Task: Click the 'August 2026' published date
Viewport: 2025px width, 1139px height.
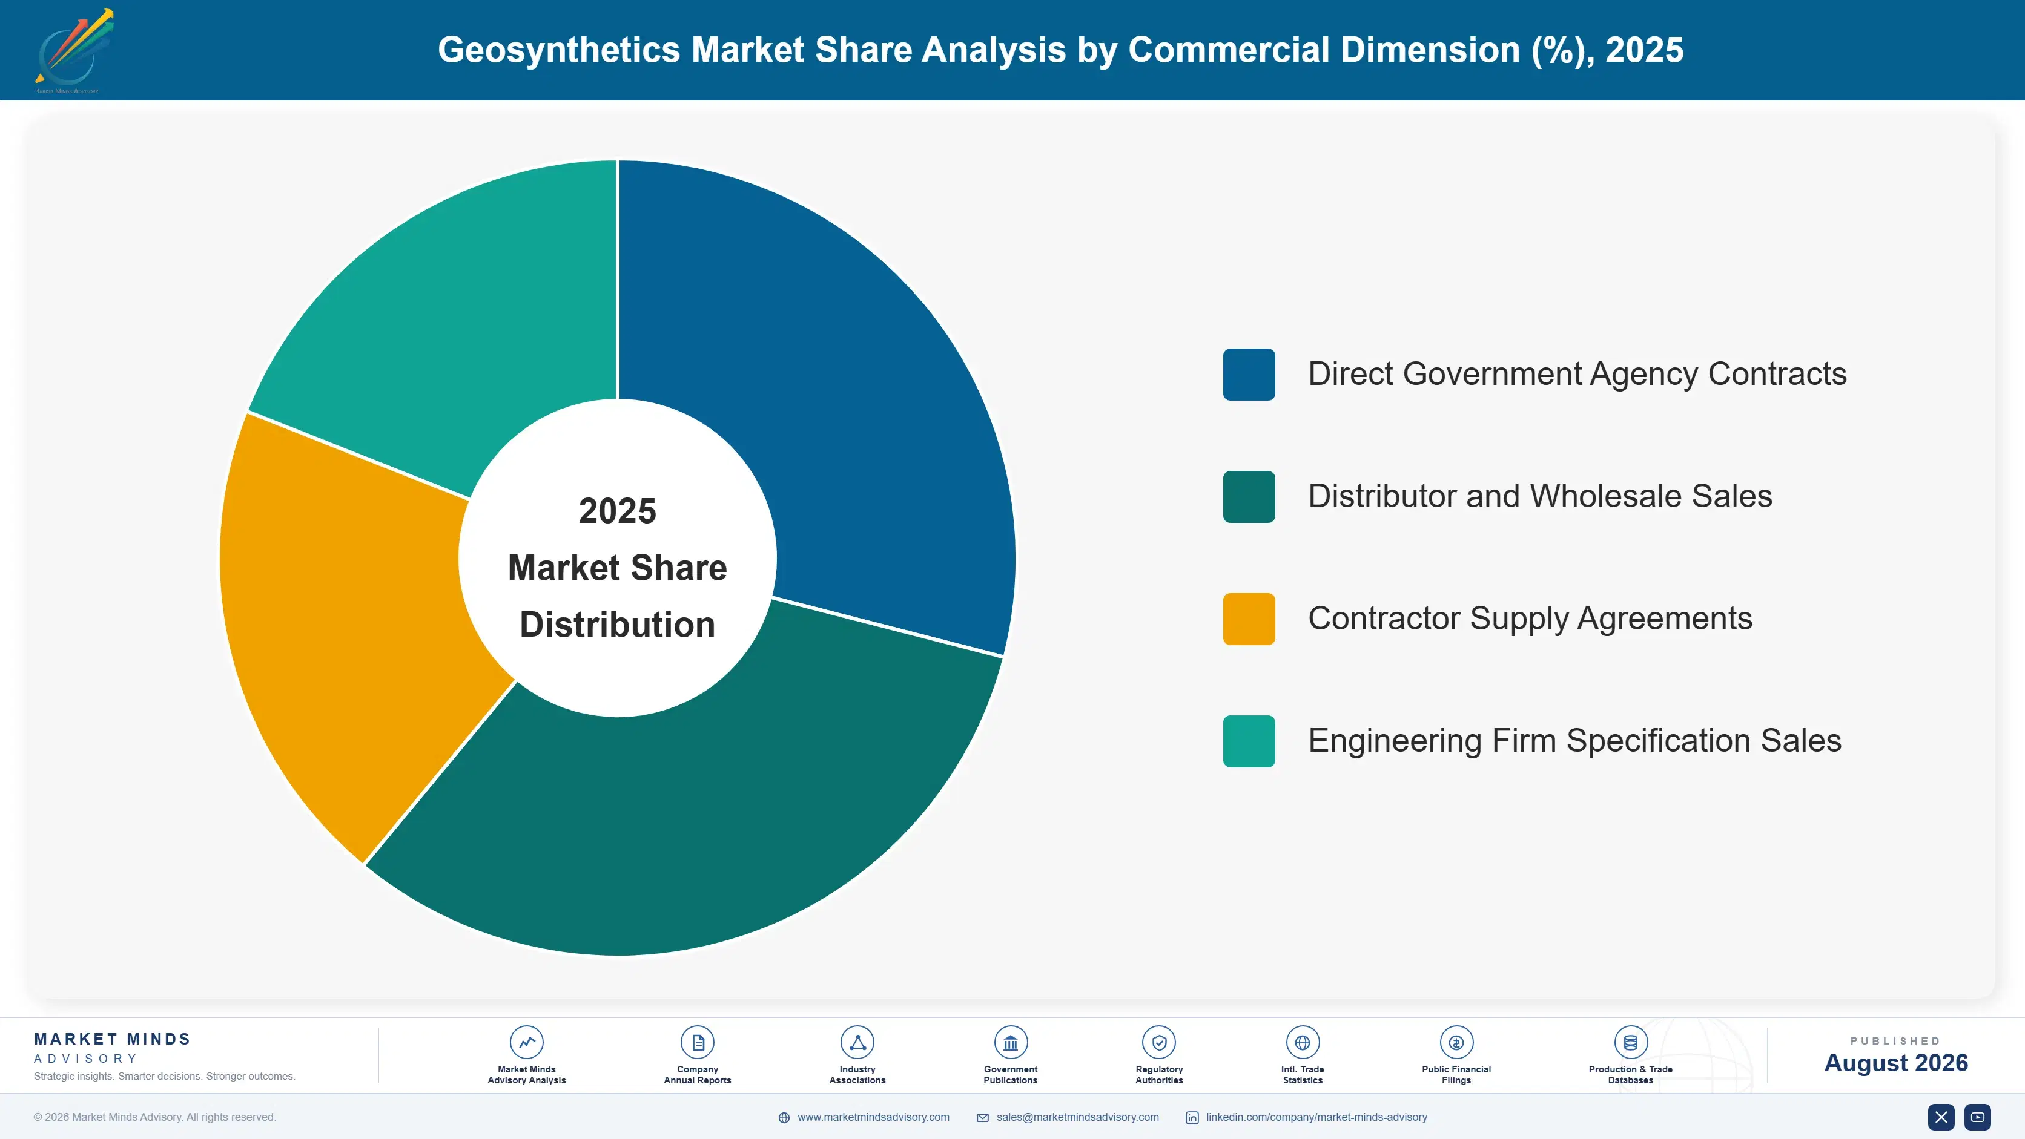Action: 1895,1063
